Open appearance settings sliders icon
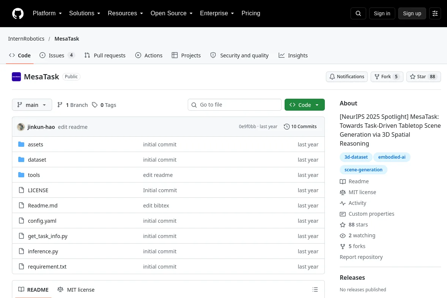447x298 pixels. pyautogui.click(x=435, y=13)
